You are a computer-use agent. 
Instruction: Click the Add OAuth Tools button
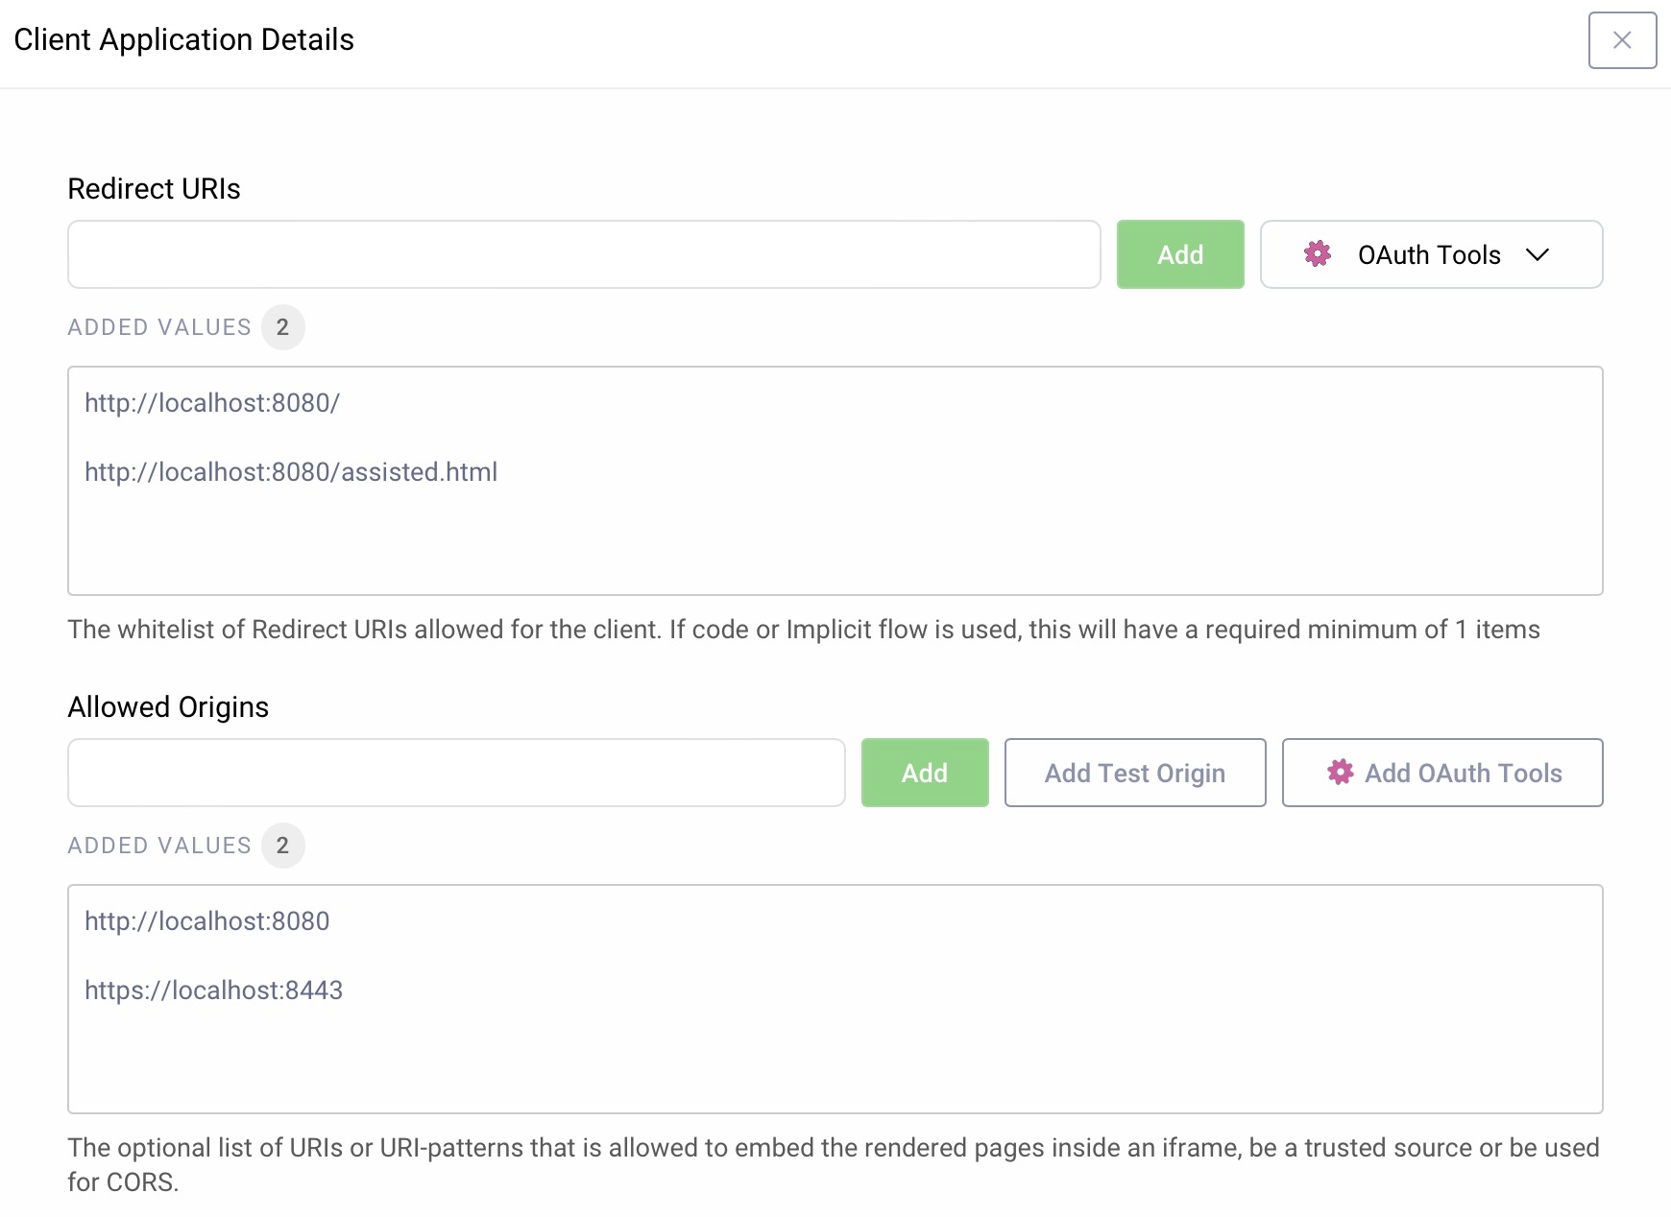pos(1441,773)
